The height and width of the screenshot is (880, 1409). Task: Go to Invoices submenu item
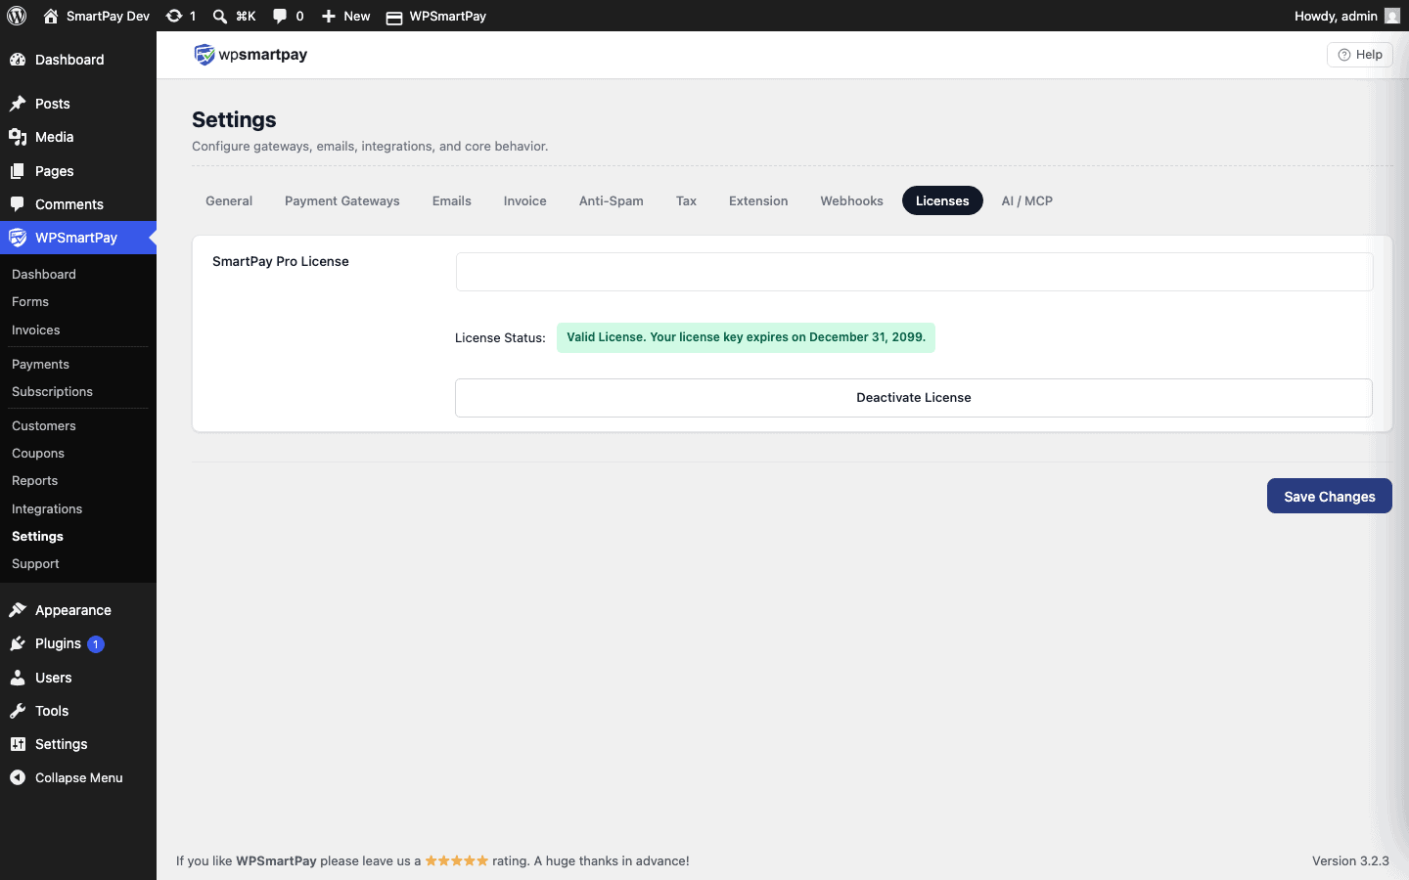click(x=36, y=330)
